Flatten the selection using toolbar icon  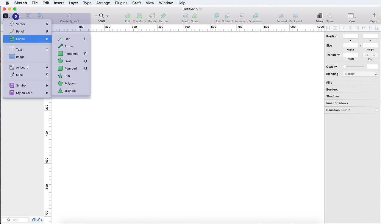163,16
